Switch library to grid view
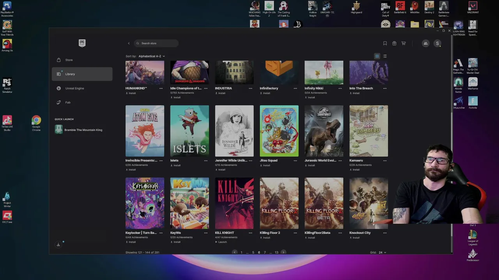The height and width of the screenshot is (280, 499). click(377, 56)
